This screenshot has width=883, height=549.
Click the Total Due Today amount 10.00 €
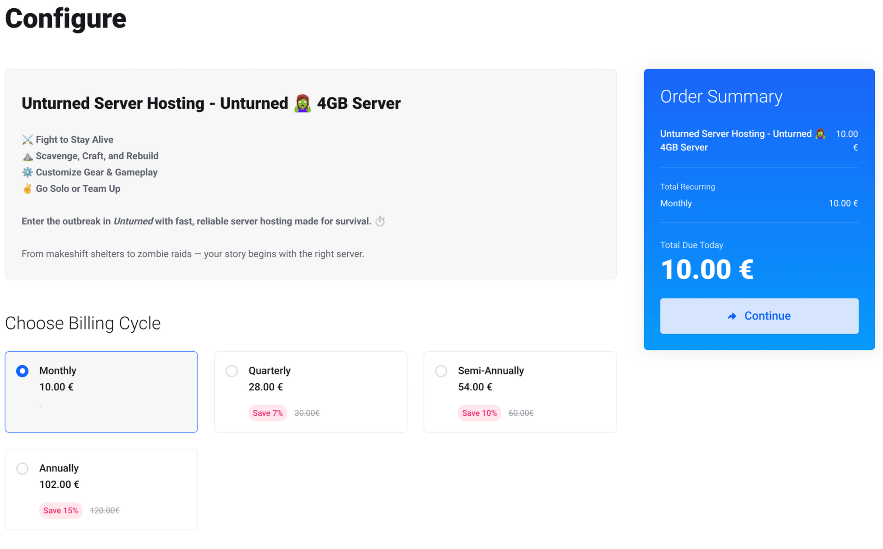(707, 269)
